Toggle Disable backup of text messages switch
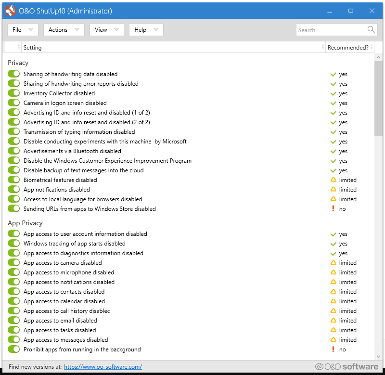Viewport: 385px width, 375px height. (14, 170)
